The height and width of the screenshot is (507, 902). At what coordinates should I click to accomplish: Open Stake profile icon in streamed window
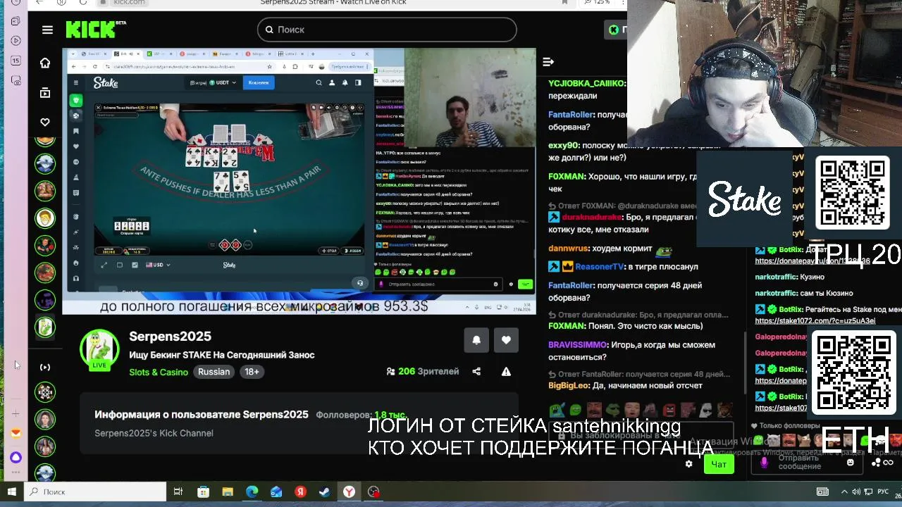point(332,82)
